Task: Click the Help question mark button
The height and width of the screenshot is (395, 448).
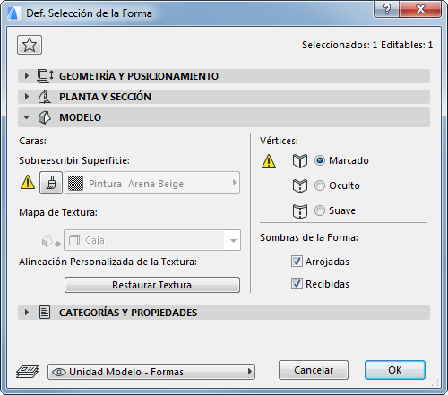Action: 386,9
